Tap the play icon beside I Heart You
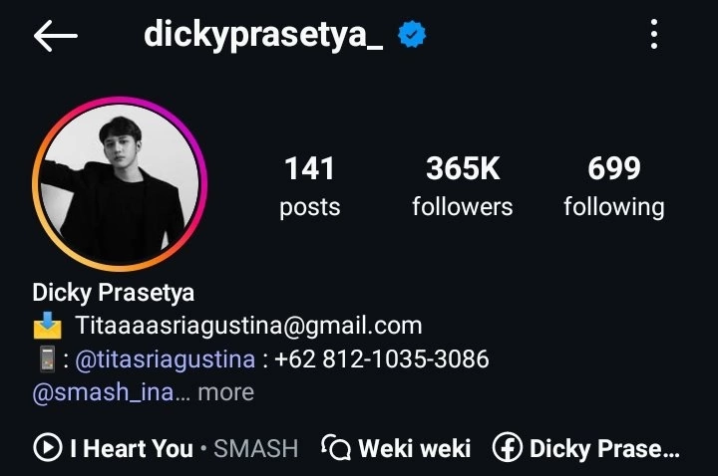This screenshot has height=476, width=718. (x=48, y=447)
